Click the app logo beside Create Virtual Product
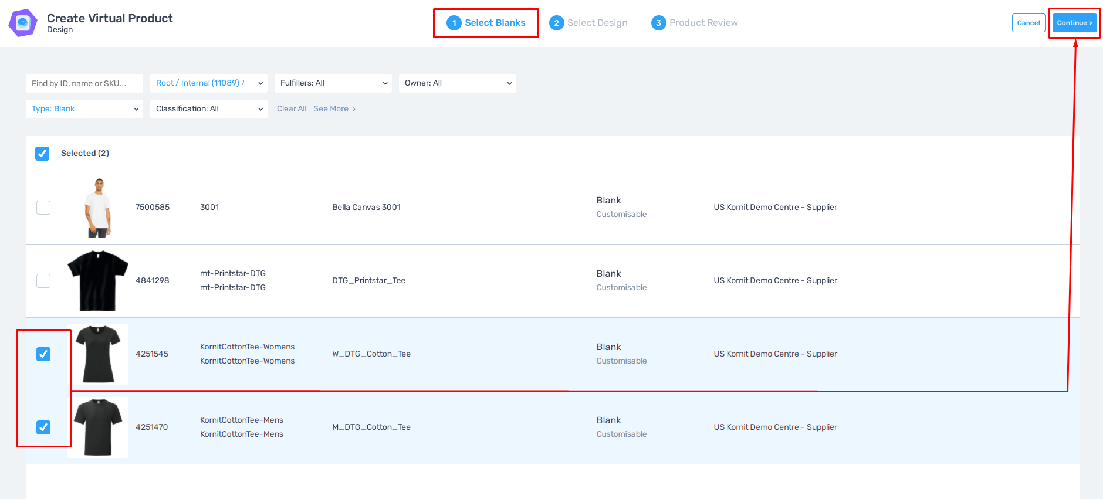Screen dimensions: 1103x499 point(23,23)
